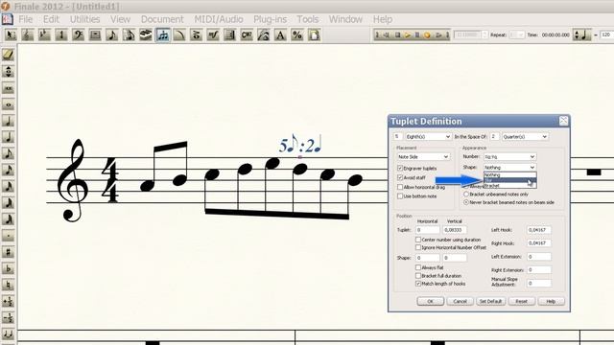Image resolution: width=614 pixels, height=345 pixels.
Task: Select Bracket unbeamed notes only radio
Action: (466, 194)
